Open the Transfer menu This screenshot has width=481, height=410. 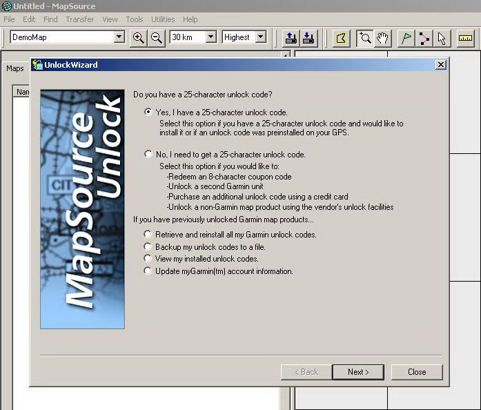click(x=80, y=19)
